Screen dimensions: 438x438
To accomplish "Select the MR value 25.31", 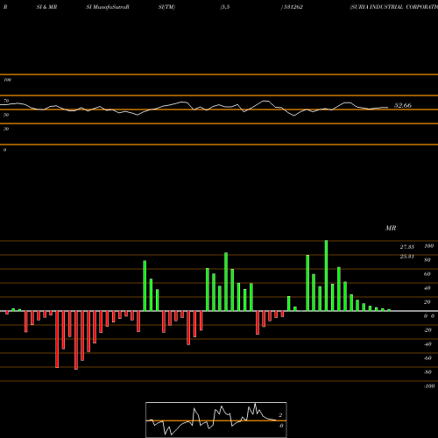I will coord(407,257).
